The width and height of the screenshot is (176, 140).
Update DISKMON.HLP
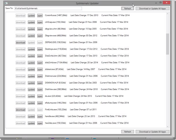pos(31,83)
